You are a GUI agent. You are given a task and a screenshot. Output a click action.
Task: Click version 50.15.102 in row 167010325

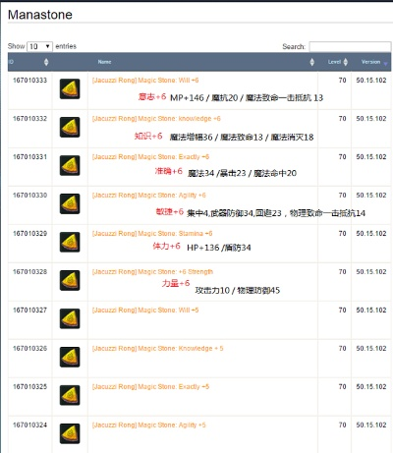click(x=371, y=387)
